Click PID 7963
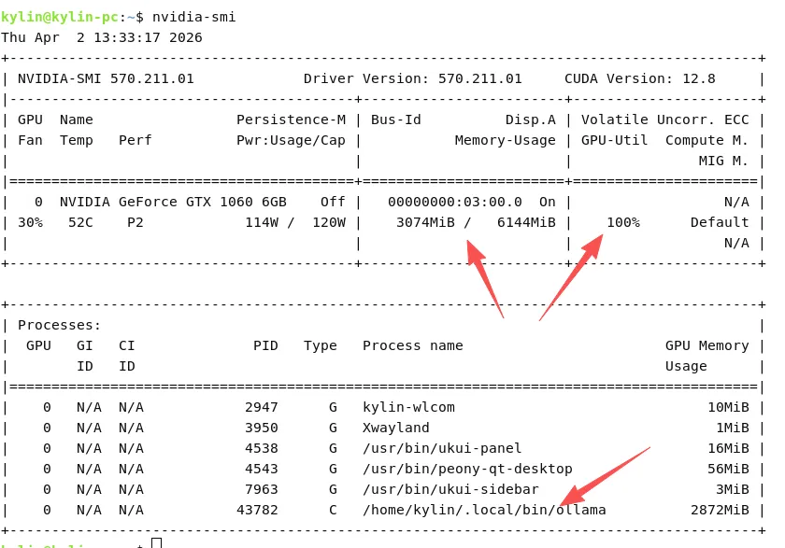 click(262, 489)
